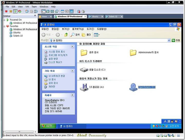Click the yellow security shield tray icon

(153, 126)
